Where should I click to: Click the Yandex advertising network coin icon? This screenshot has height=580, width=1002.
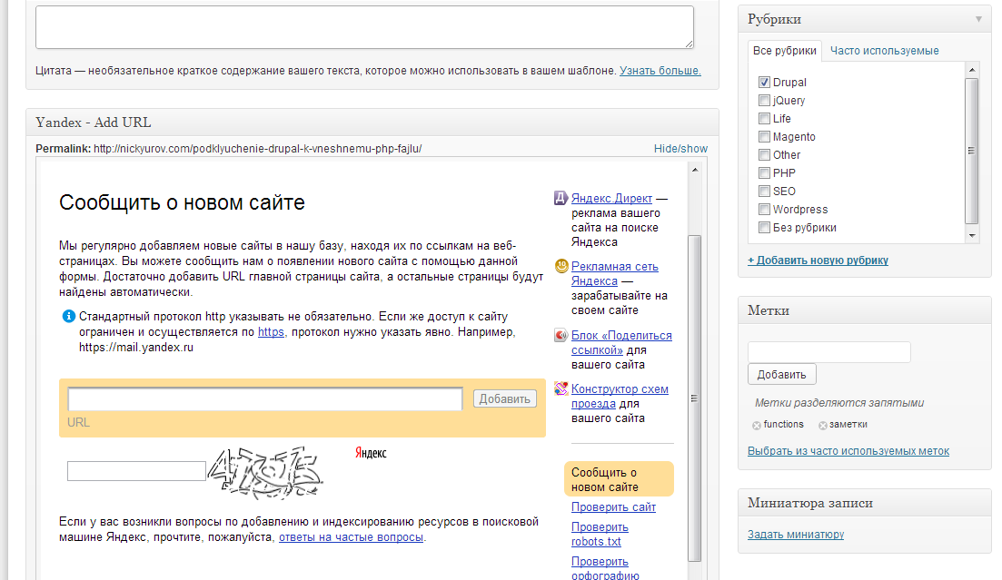coord(561,266)
